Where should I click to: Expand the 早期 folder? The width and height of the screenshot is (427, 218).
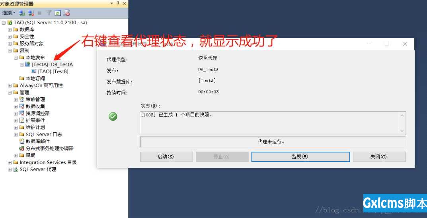(16, 156)
